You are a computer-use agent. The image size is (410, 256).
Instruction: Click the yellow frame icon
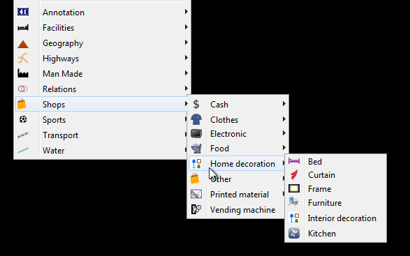(x=294, y=188)
